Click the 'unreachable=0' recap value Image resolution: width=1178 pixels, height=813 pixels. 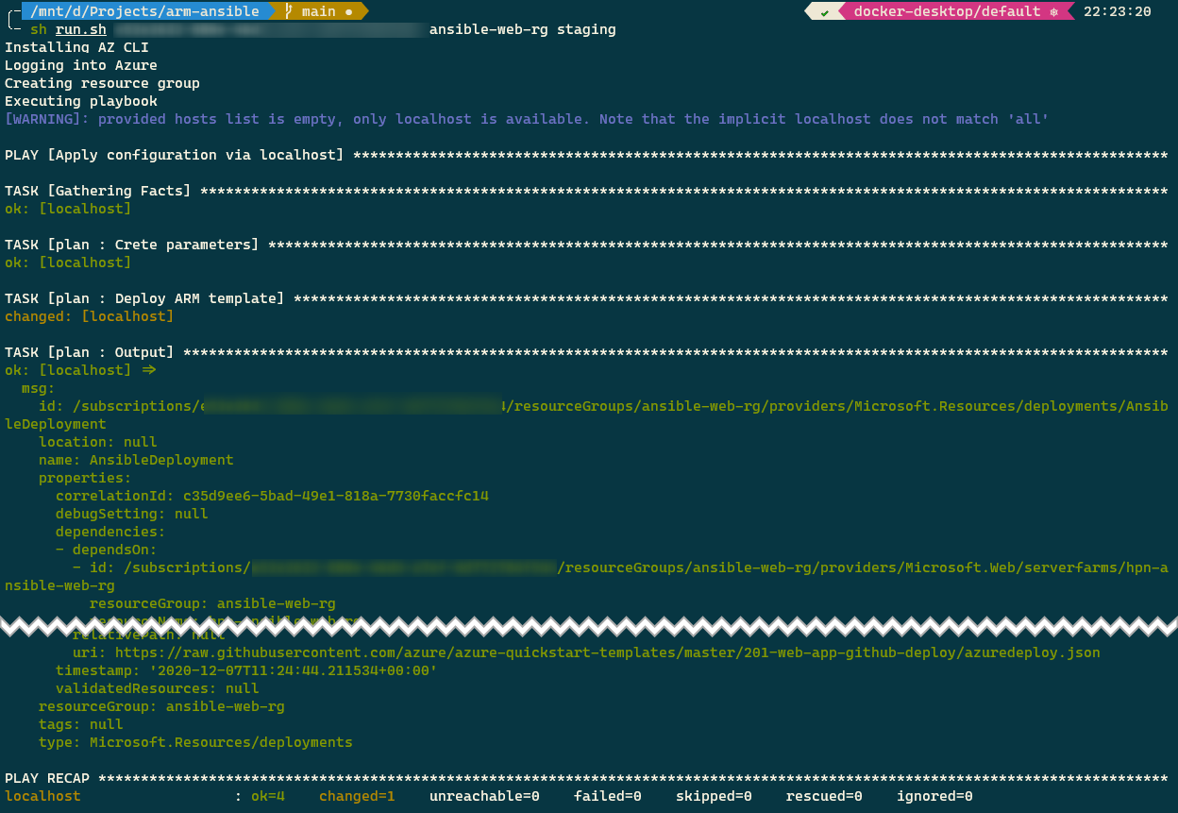point(484,796)
